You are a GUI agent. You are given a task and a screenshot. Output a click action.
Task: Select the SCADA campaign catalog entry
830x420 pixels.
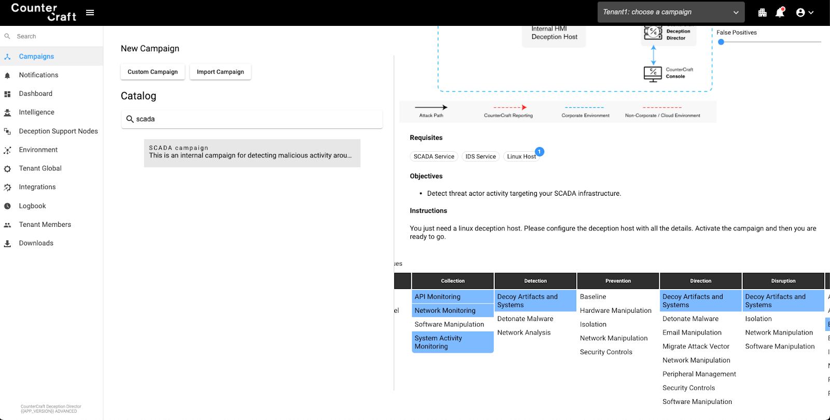coord(252,153)
